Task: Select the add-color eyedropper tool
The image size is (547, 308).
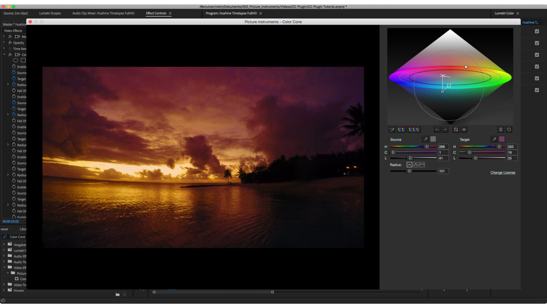Action: (x=392, y=129)
